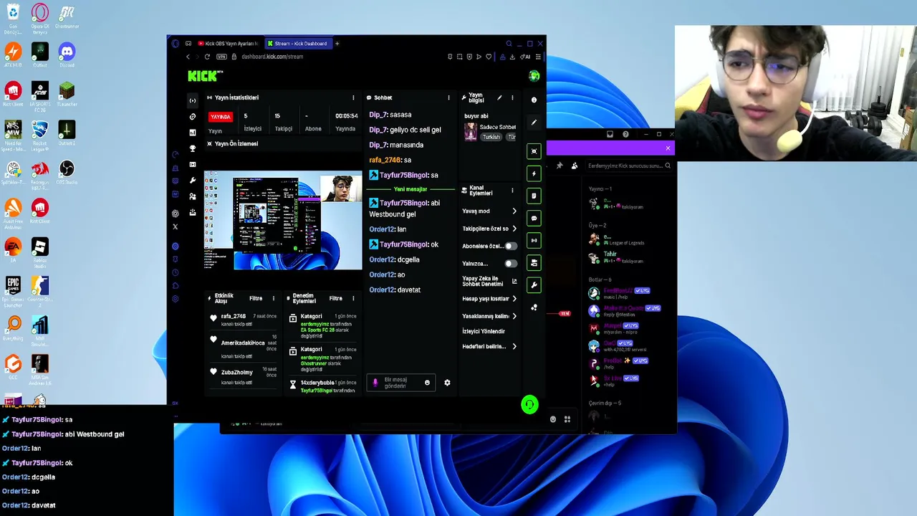Open Yayın İstatistikleri three-dot menu
The height and width of the screenshot is (516, 917).
point(353,97)
